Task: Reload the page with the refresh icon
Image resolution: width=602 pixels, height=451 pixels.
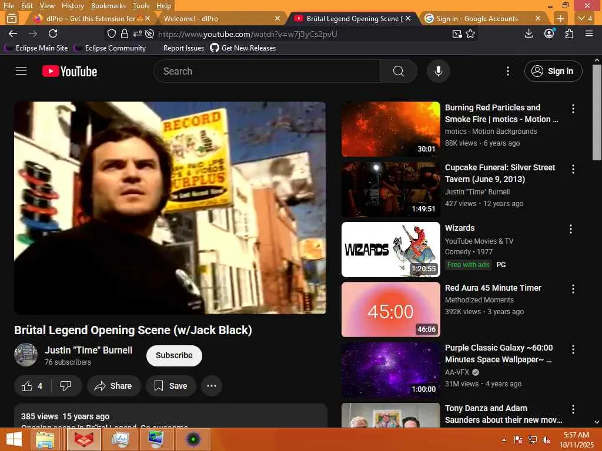Action: click(x=53, y=33)
